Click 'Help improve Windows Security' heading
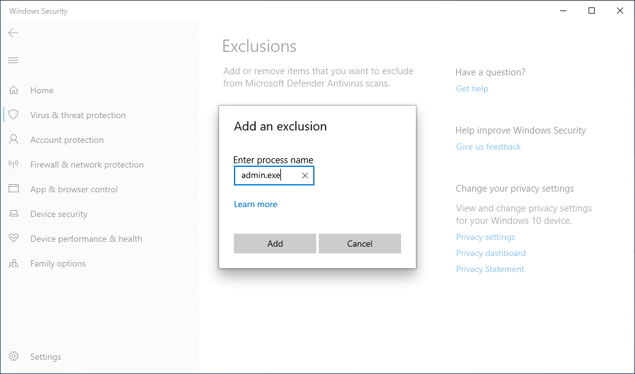The height and width of the screenshot is (374, 635). point(521,130)
